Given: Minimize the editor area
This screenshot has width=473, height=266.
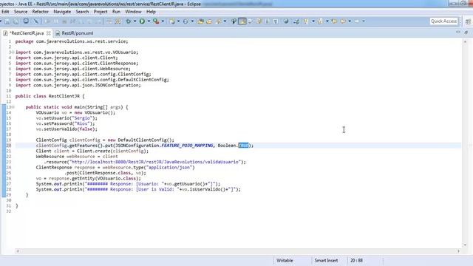Looking at the screenshot, I should point(458,32).
